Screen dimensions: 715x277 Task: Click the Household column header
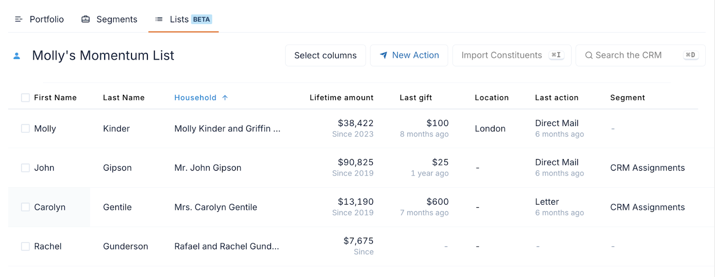tap(195, 97)
